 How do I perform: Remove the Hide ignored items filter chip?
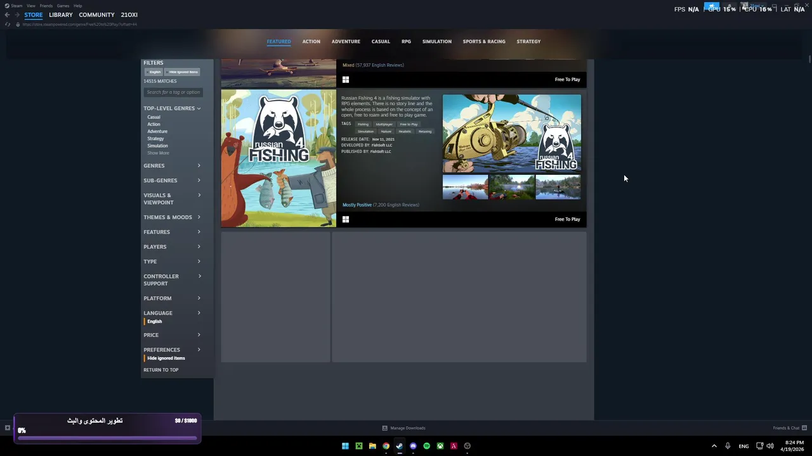click(182, 72)
